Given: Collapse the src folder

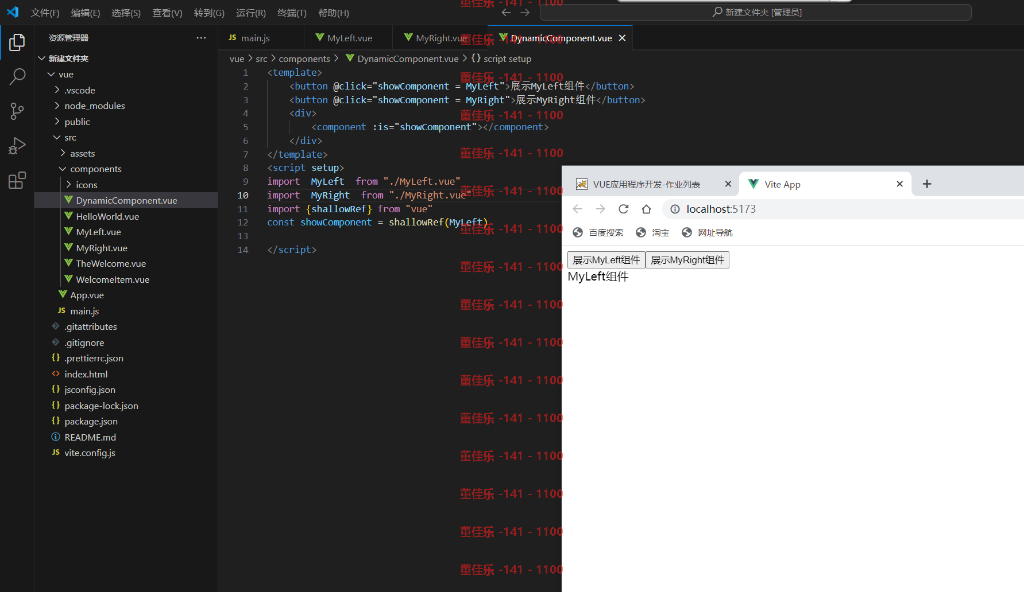Looking at the screenshot, I should tap(126, 138).
